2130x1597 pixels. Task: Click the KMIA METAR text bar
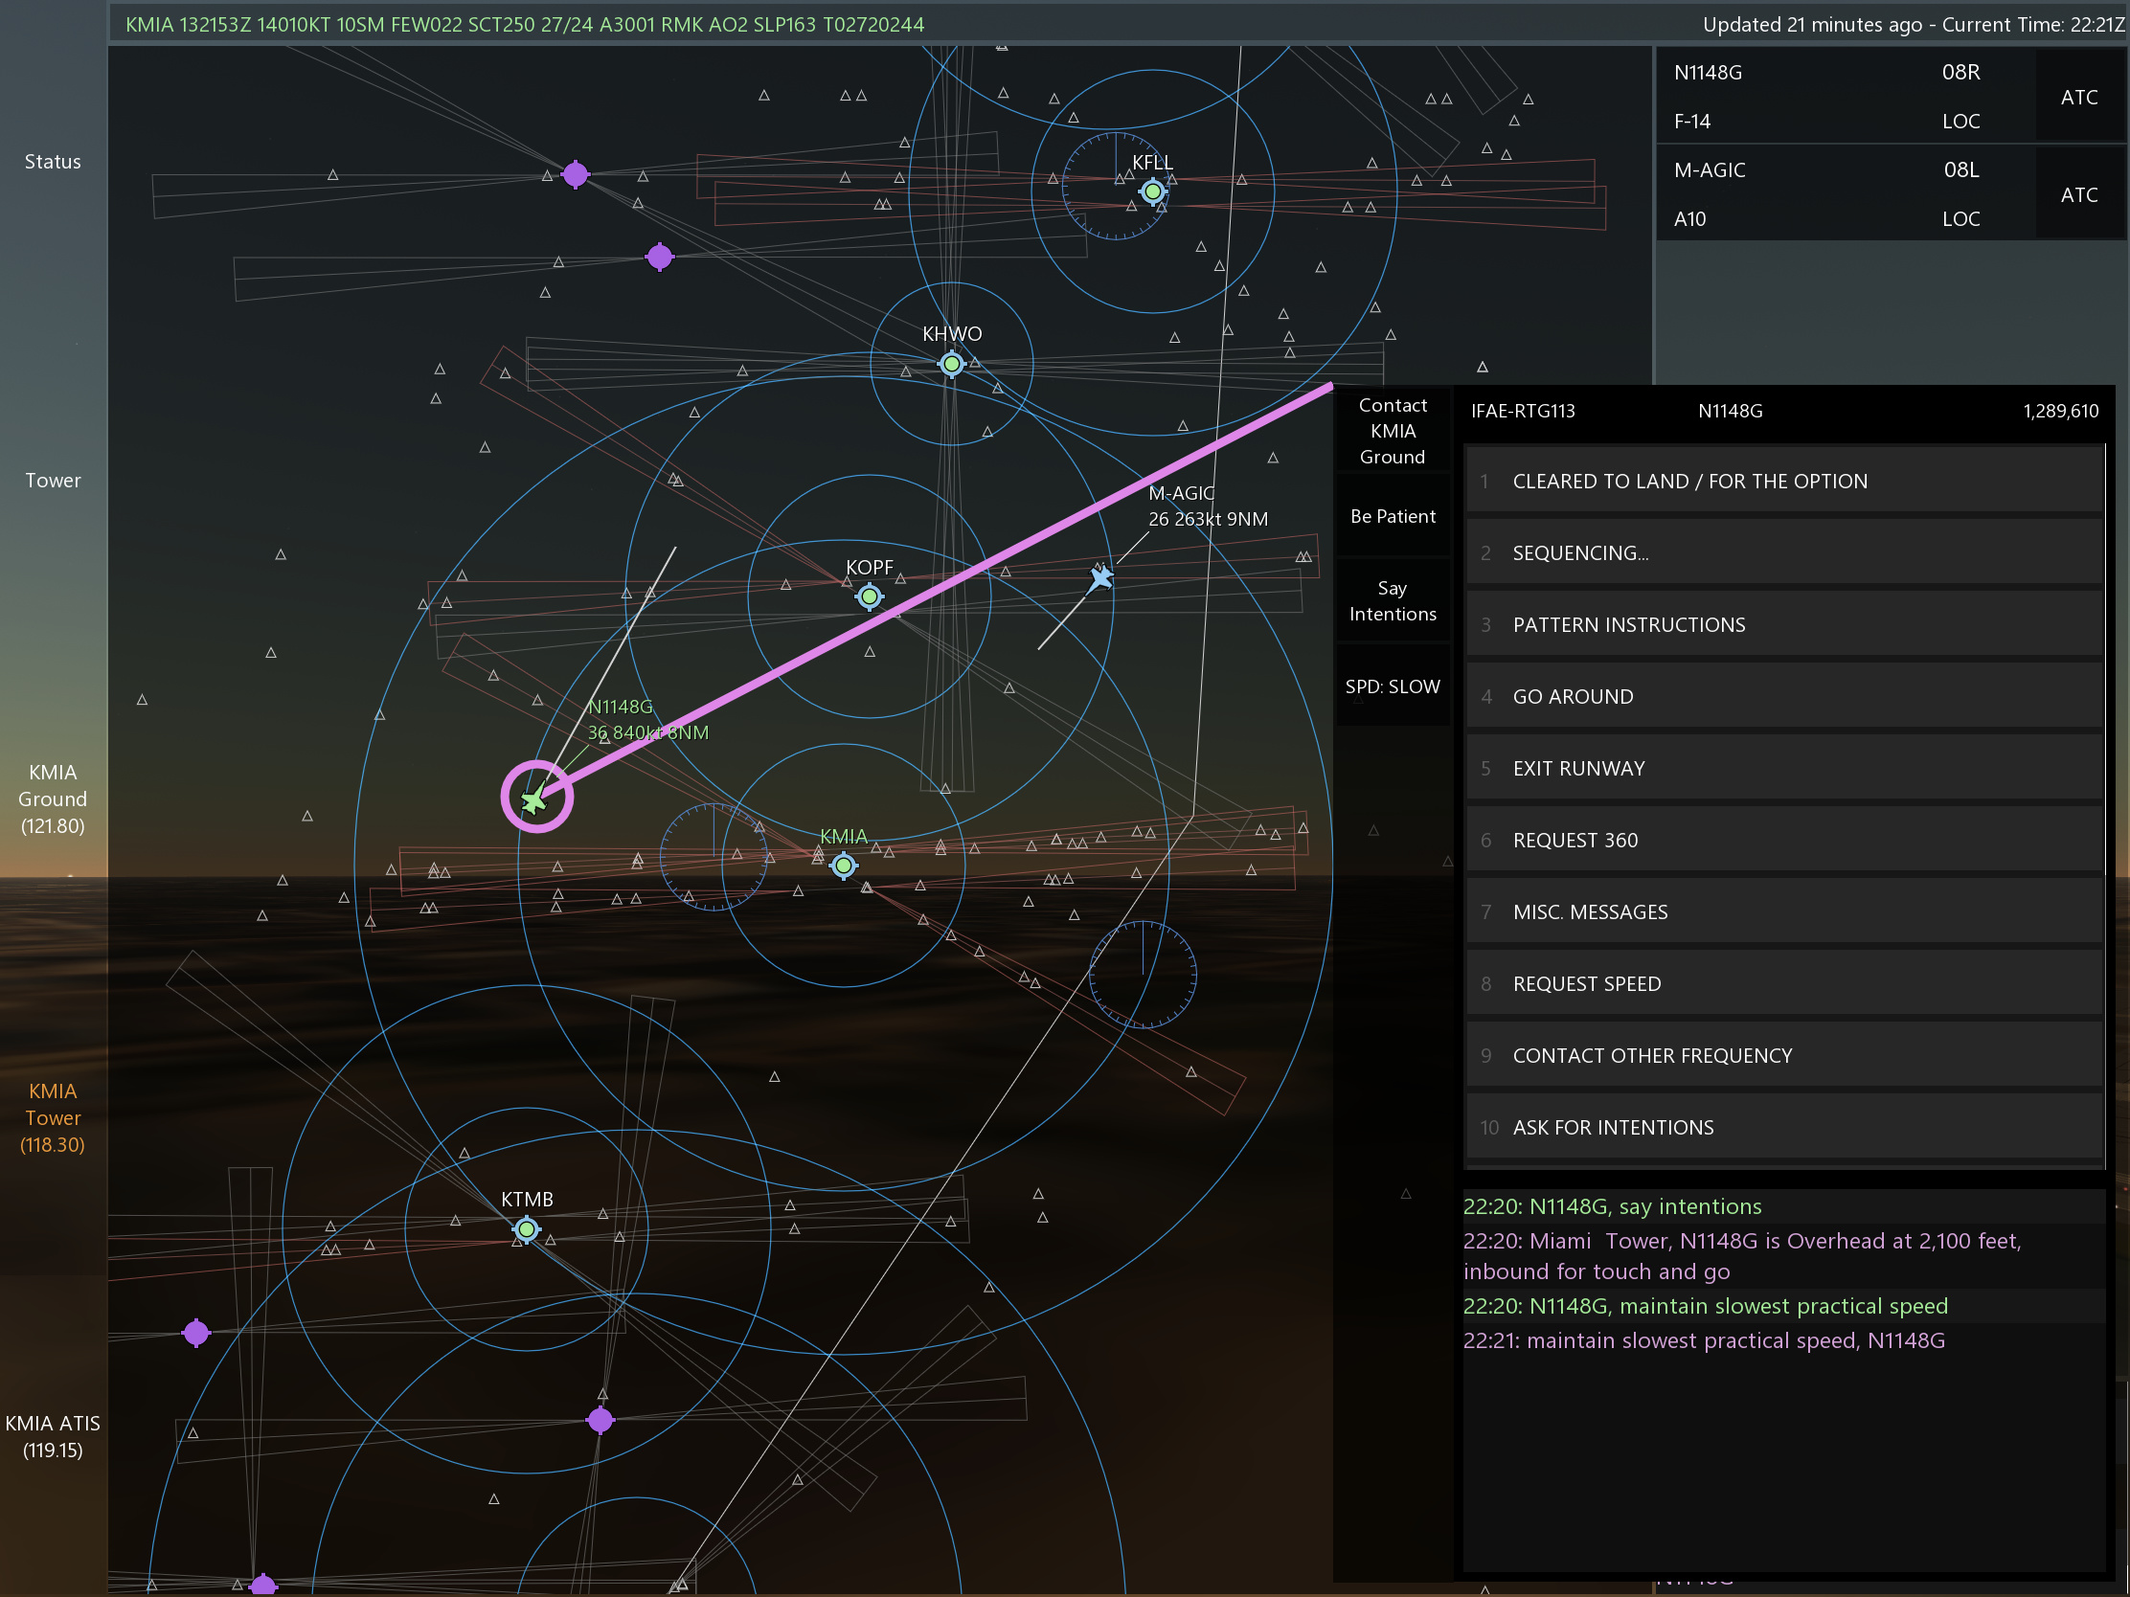click(x=525, y=24)
